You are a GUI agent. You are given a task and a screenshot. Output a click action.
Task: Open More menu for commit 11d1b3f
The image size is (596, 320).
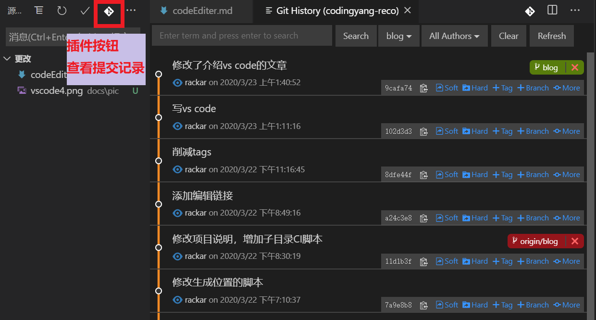click(567, 261)
